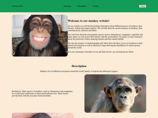Click the Monkeys Site logo text
The image size is (158, 118).
(17, 6)
